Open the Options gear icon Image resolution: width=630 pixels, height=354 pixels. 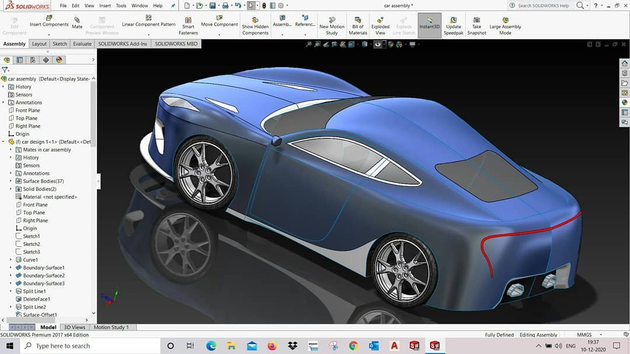pyautogui.click(x=281, y=6)
